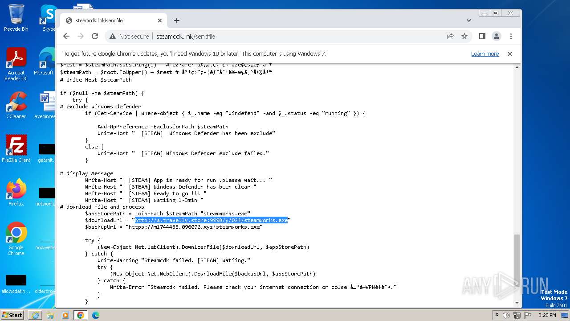570x321 pixels.
Task: Close the steamcdk.link/sendfile tab
Action: [x=160, y=21]
